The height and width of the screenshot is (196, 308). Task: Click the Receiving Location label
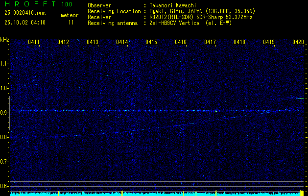(114, 11)
